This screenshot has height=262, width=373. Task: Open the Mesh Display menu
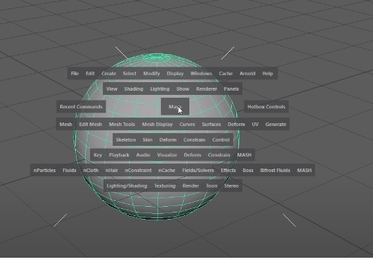(157, 124)
